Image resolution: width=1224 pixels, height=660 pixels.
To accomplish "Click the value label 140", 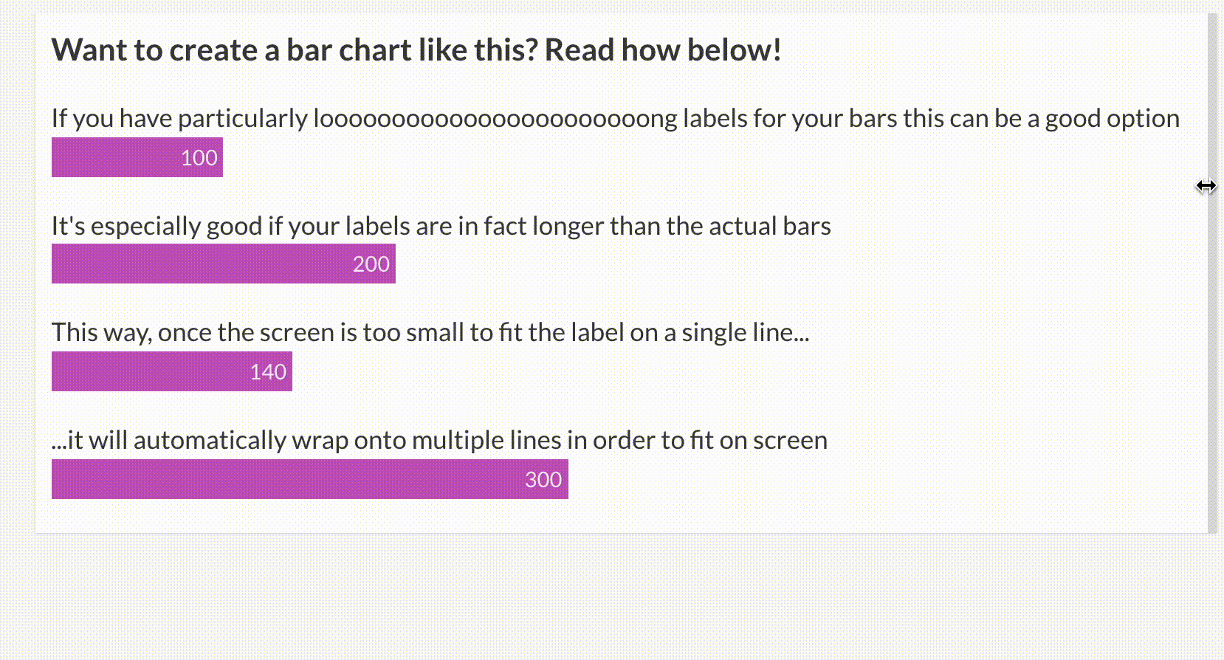I will tap(268, 372).
